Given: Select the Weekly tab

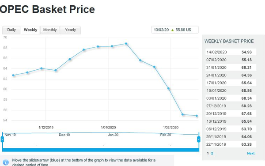Looking at the screenshot, I should click(x=30, y=30).
